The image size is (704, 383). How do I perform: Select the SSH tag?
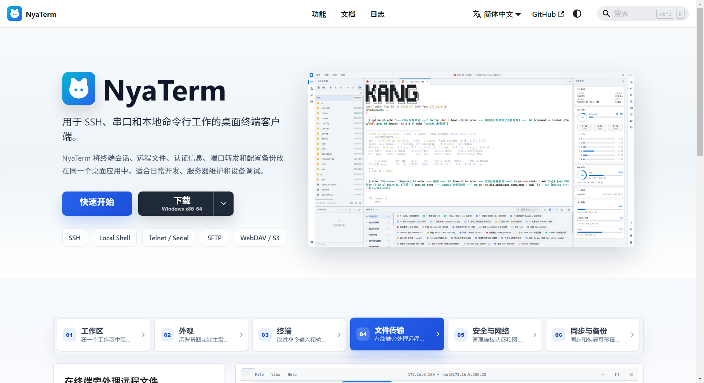point(74,238)
